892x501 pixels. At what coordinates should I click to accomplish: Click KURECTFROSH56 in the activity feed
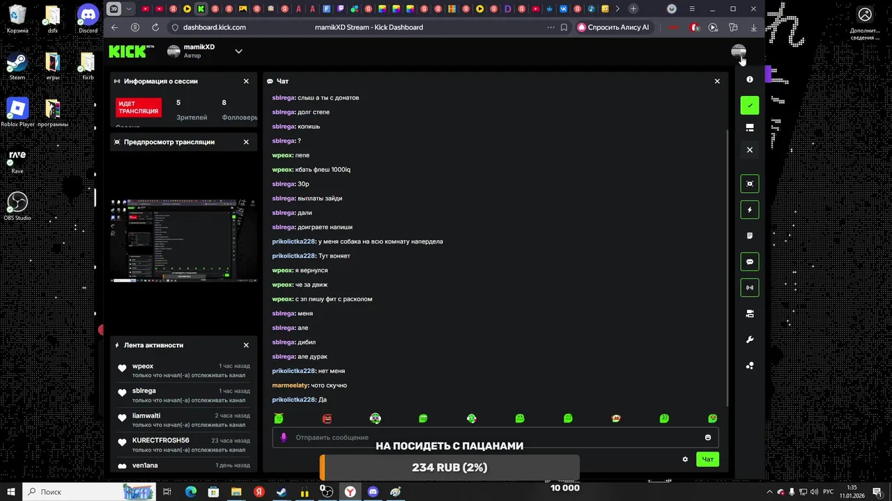161,440
